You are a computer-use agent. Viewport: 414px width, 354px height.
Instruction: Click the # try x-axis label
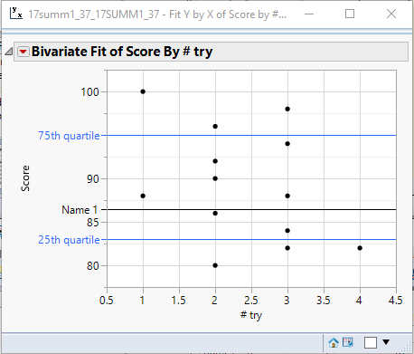tap(251, 315)
